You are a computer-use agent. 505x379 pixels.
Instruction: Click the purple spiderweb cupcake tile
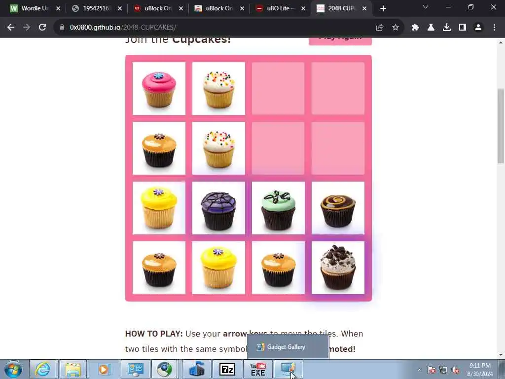[x=218, y=208]
